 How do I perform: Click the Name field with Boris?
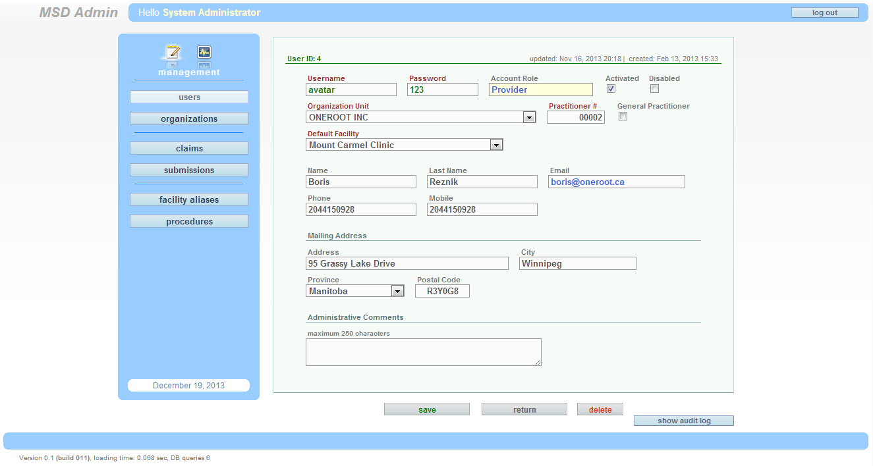coord(361,182)
